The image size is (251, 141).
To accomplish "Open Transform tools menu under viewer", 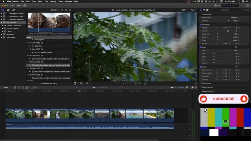I will 76,83.
